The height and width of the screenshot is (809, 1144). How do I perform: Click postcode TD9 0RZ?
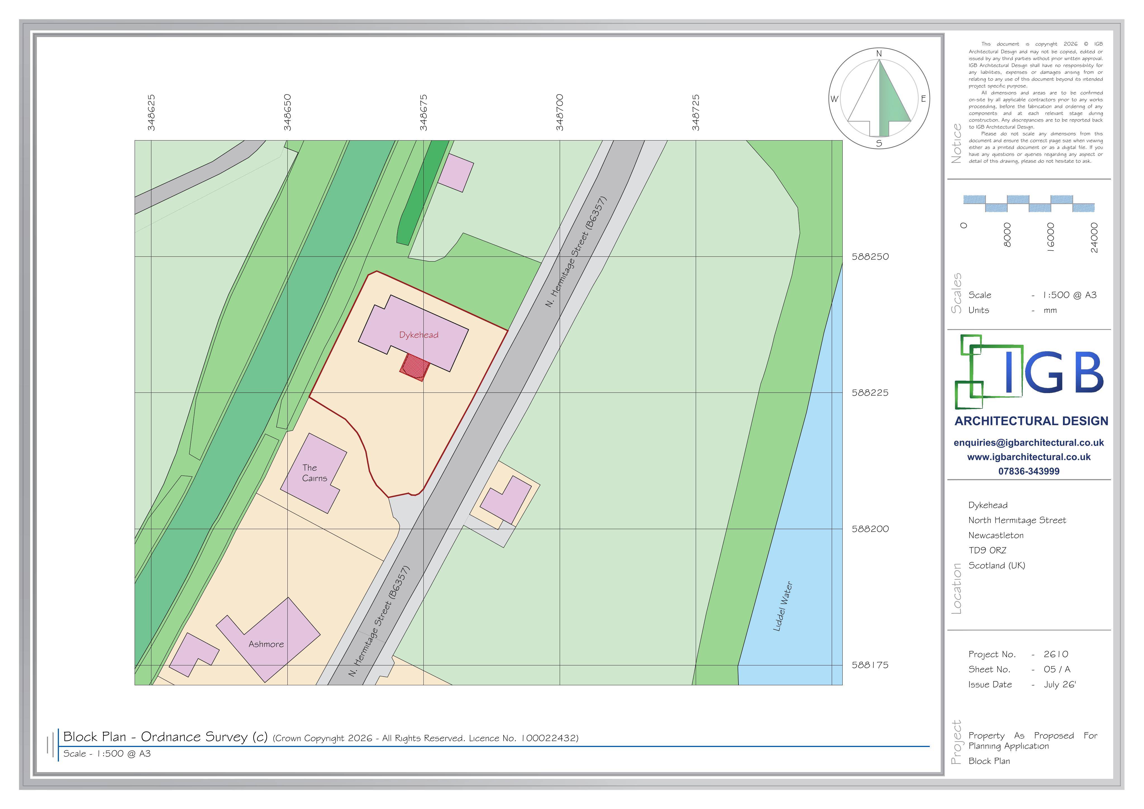click(x=987, y=550)
